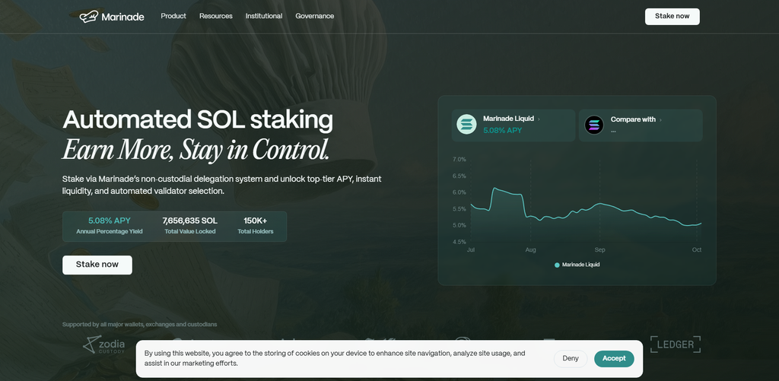Click the 4.5% y-axis label
This screenshot has width=779, height=381.
point(459,242)
